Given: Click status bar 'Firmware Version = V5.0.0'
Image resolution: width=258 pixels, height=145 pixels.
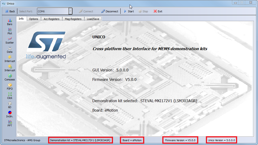Looking at the screenshot, I should click(180, 140).
